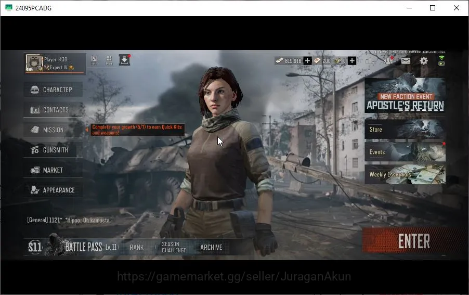Open the settings gear icon
Image resolution: width=469 pixels, height=295 pixels.
click(424, 61)
